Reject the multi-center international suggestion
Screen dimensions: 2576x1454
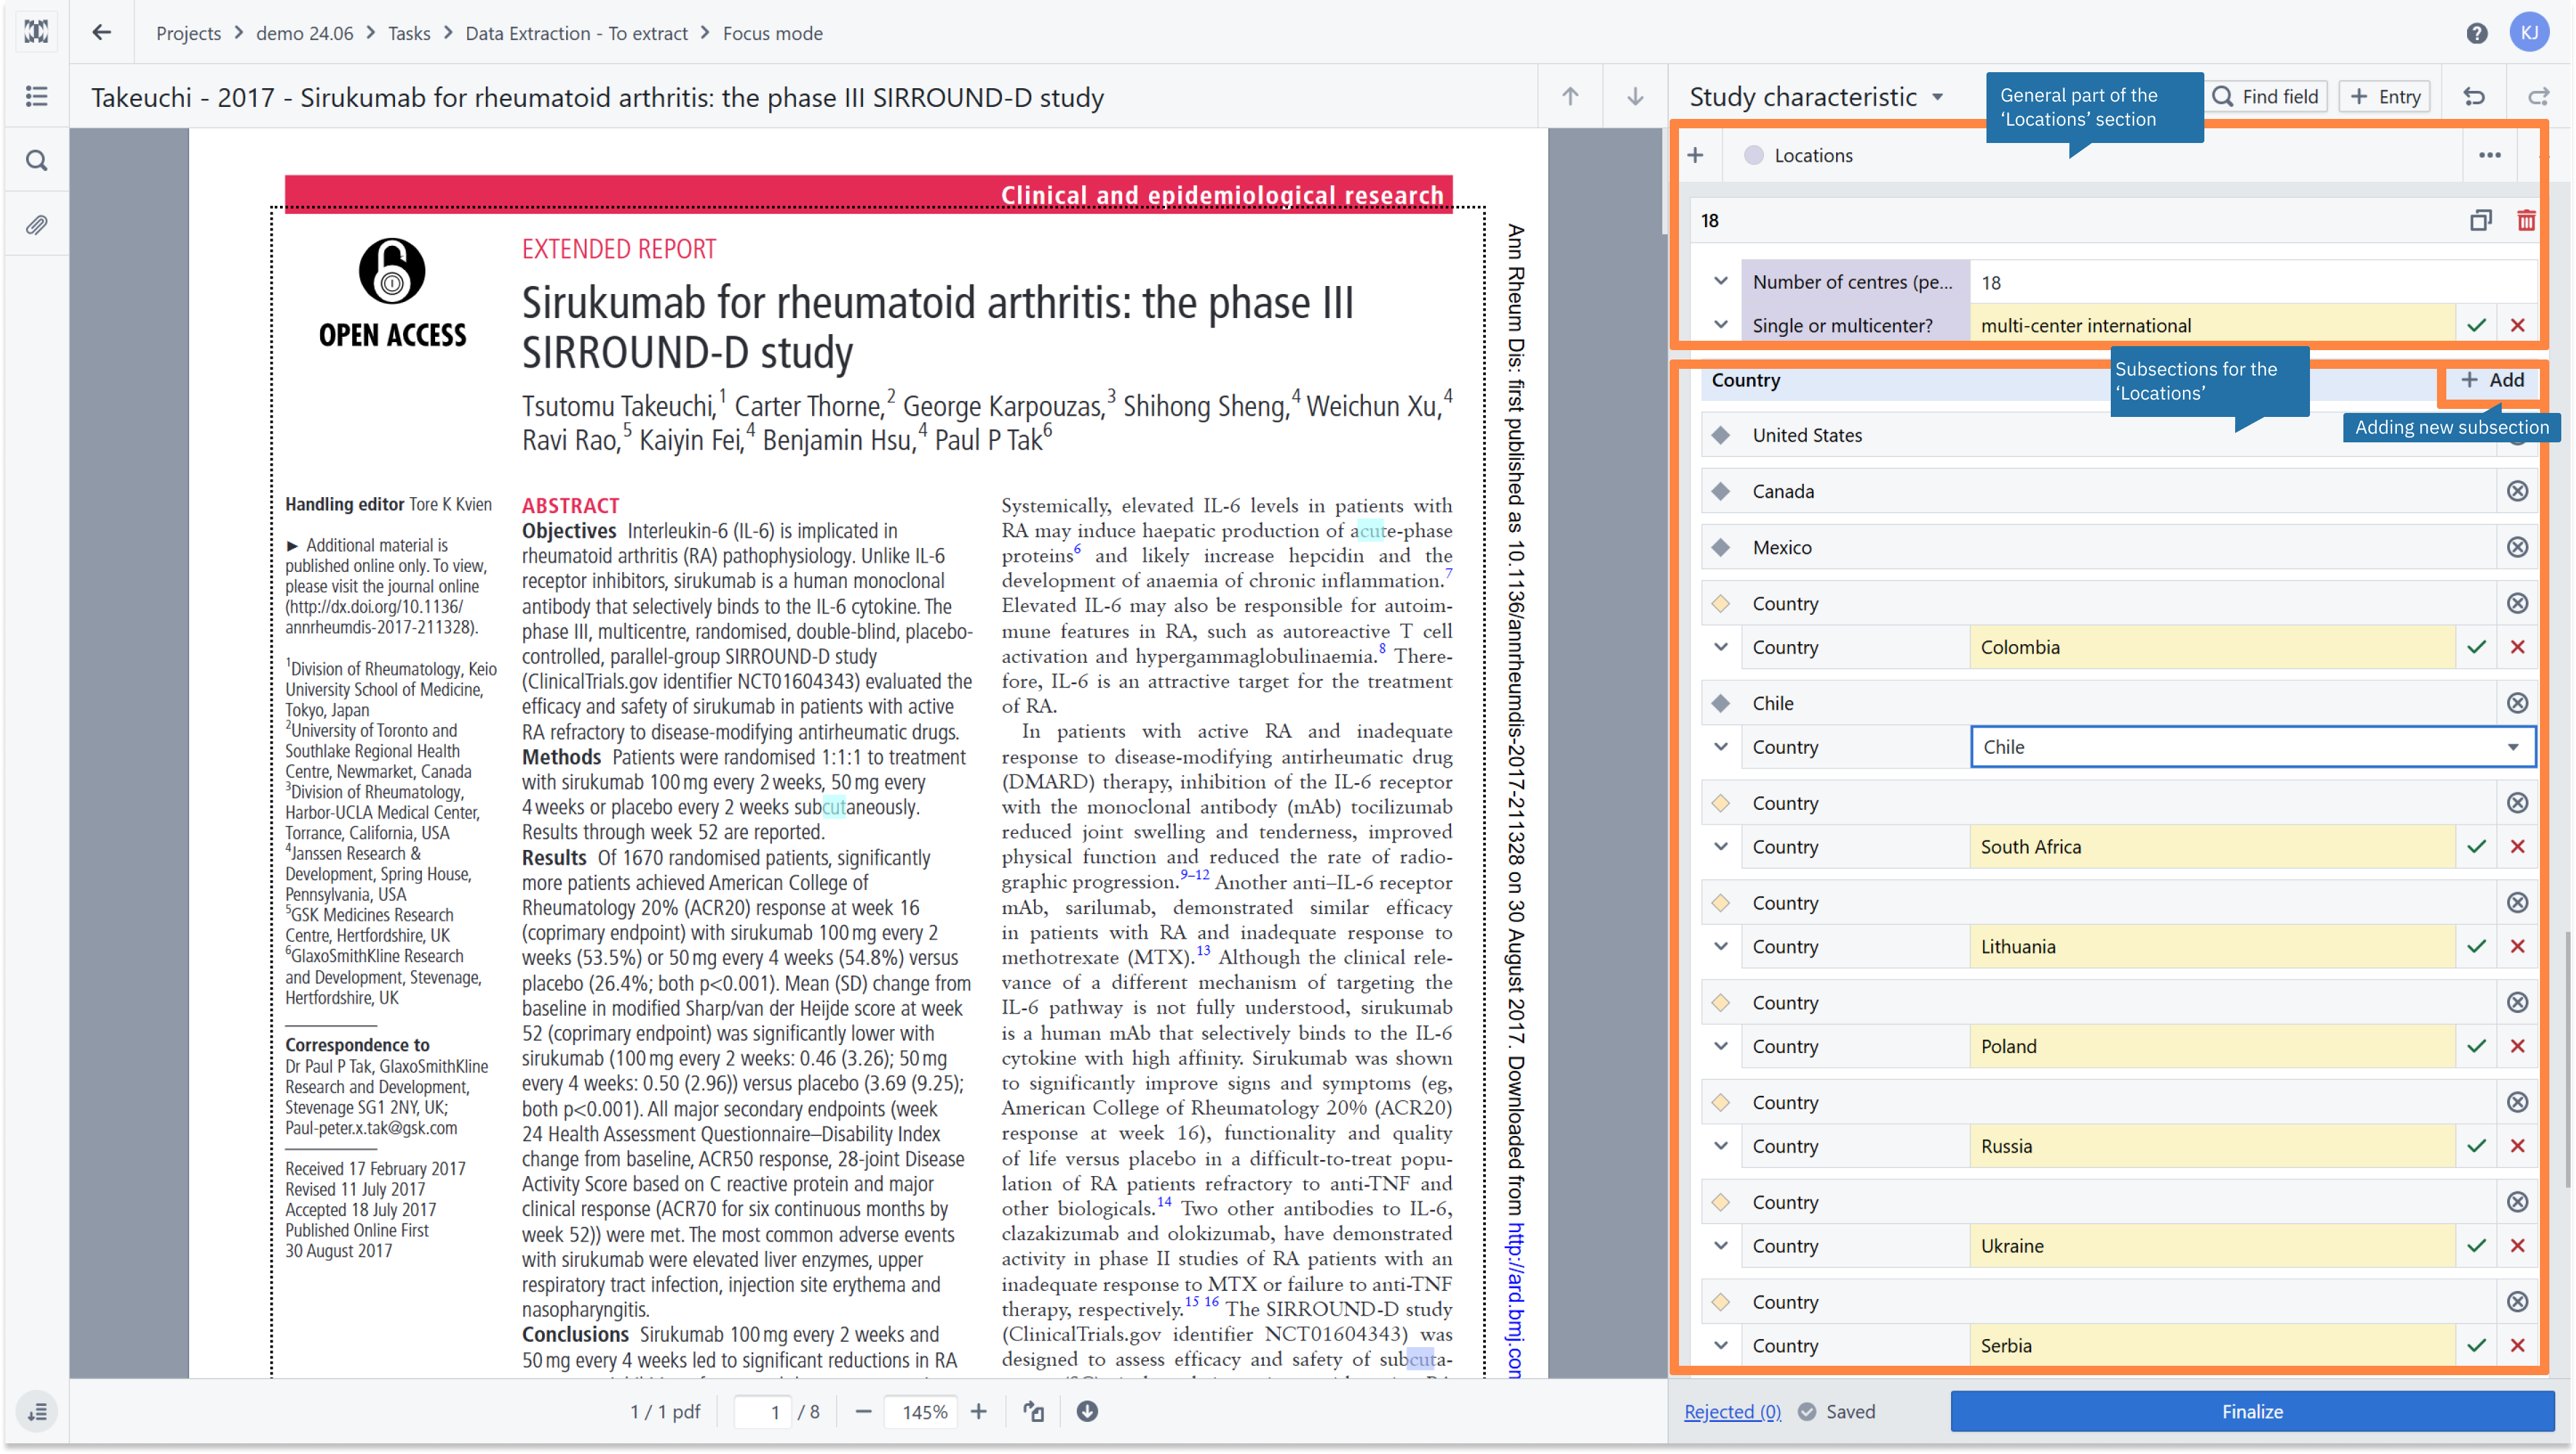click(2517, 325)
